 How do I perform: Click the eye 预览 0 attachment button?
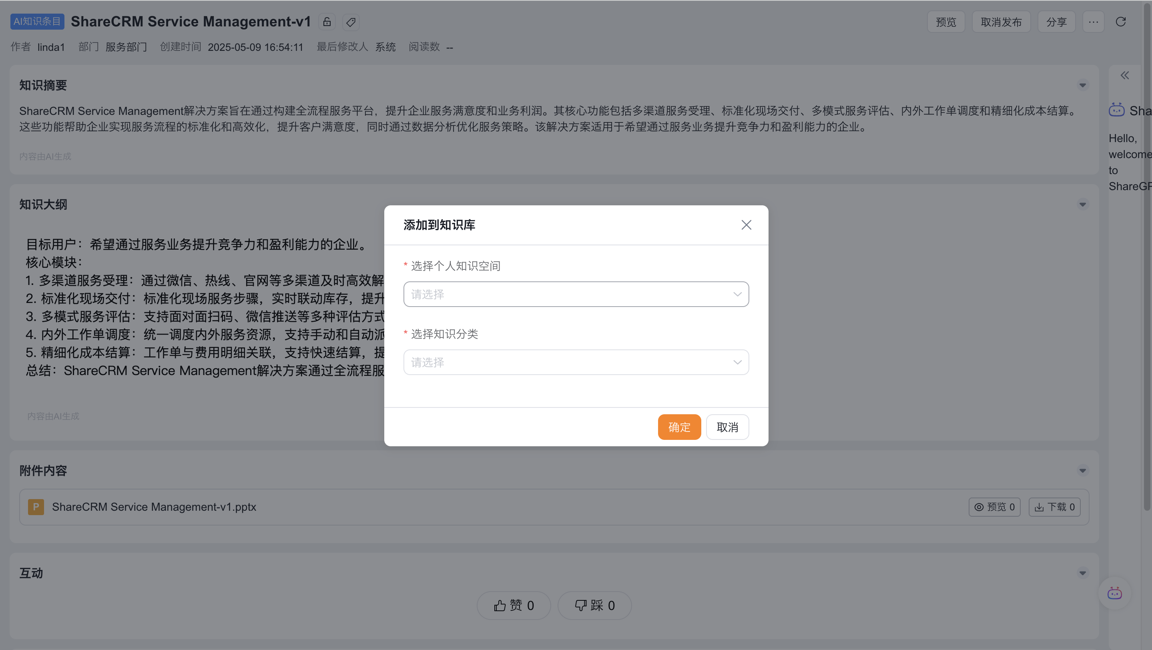pos(994,507)
